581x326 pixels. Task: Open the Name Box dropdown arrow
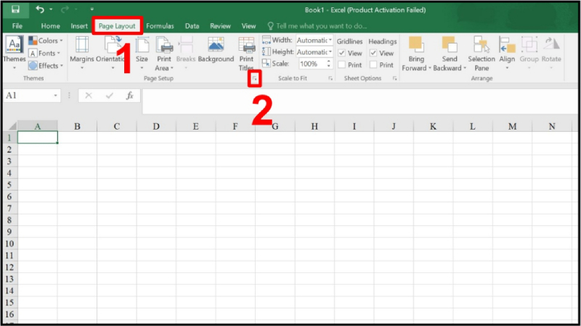(56, 96)
